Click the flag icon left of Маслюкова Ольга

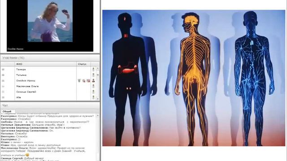(3, 86)
